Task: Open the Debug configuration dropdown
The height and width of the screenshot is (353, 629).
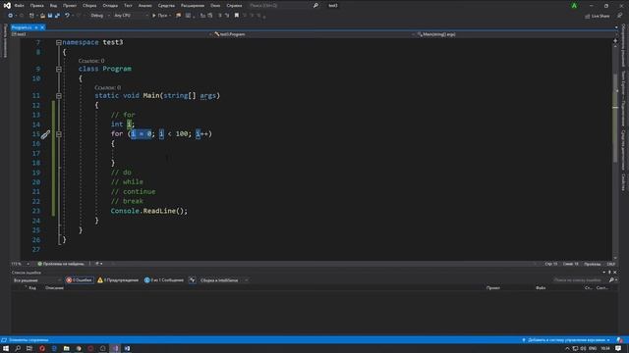Action: click(99, 16)
